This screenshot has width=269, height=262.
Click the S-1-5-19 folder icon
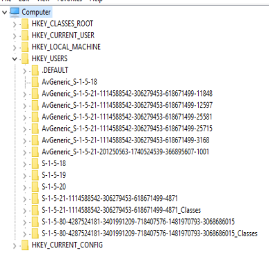point(35,175)
